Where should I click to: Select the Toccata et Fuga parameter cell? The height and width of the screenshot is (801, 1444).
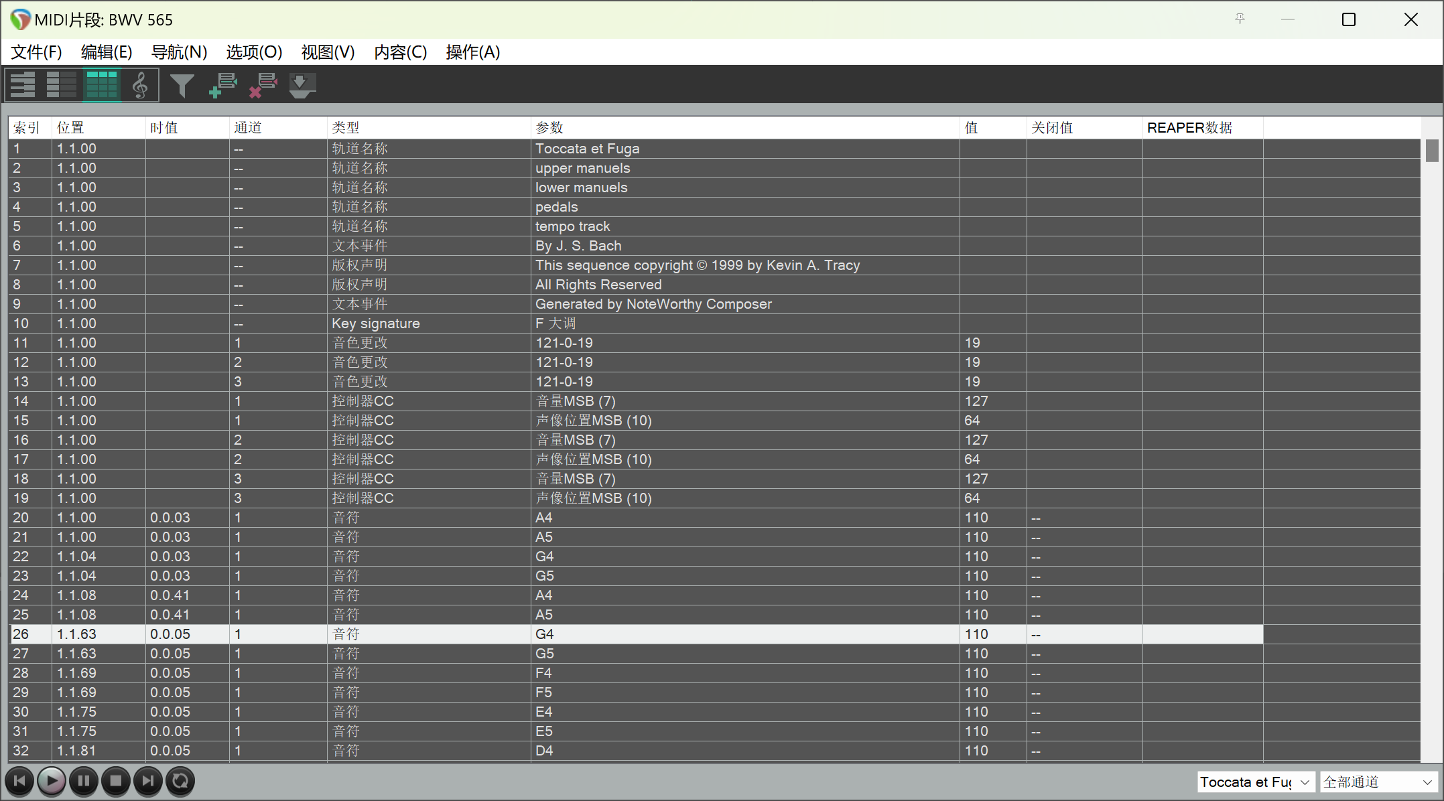pyautogui.click(x=745, y=149)
